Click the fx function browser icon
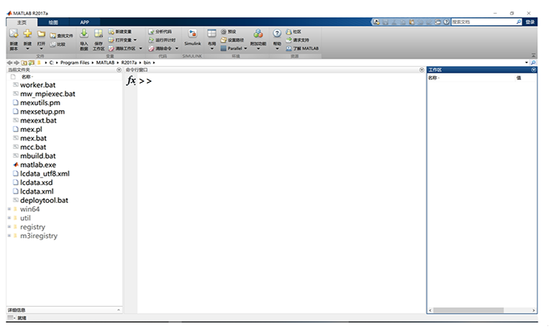The width and height of the screenshot is (554, 331). (x=131, y=81)
